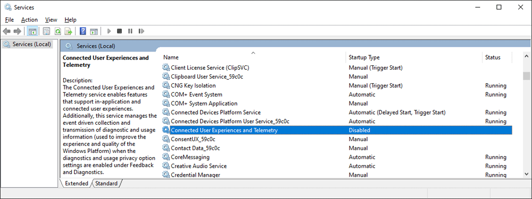Click the Stop Service square icon
The image size is (532, 199).
click(x=119, y=31)
